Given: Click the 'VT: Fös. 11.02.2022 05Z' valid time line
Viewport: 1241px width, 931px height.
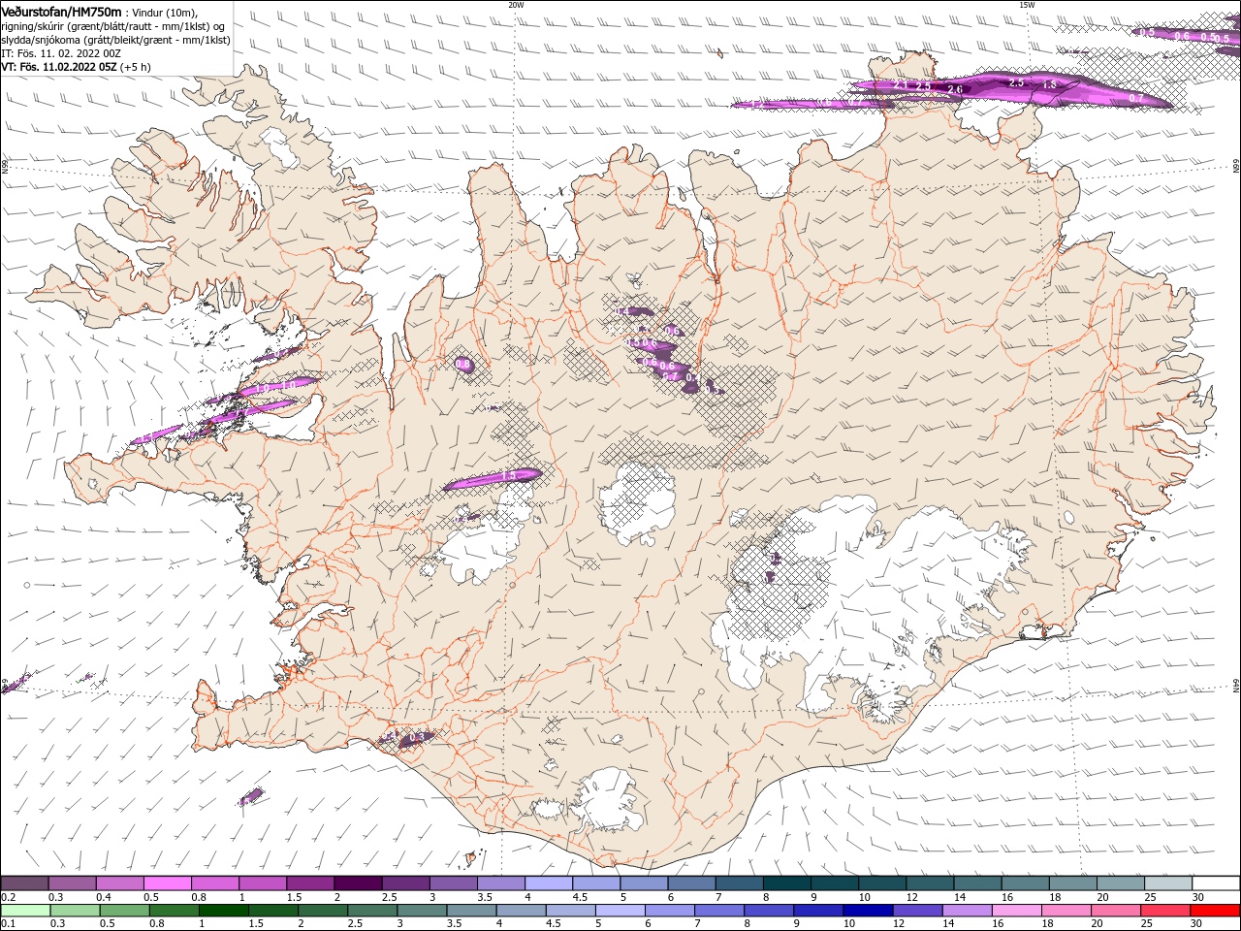Looking at the screenshot, I should pos(58,67).
